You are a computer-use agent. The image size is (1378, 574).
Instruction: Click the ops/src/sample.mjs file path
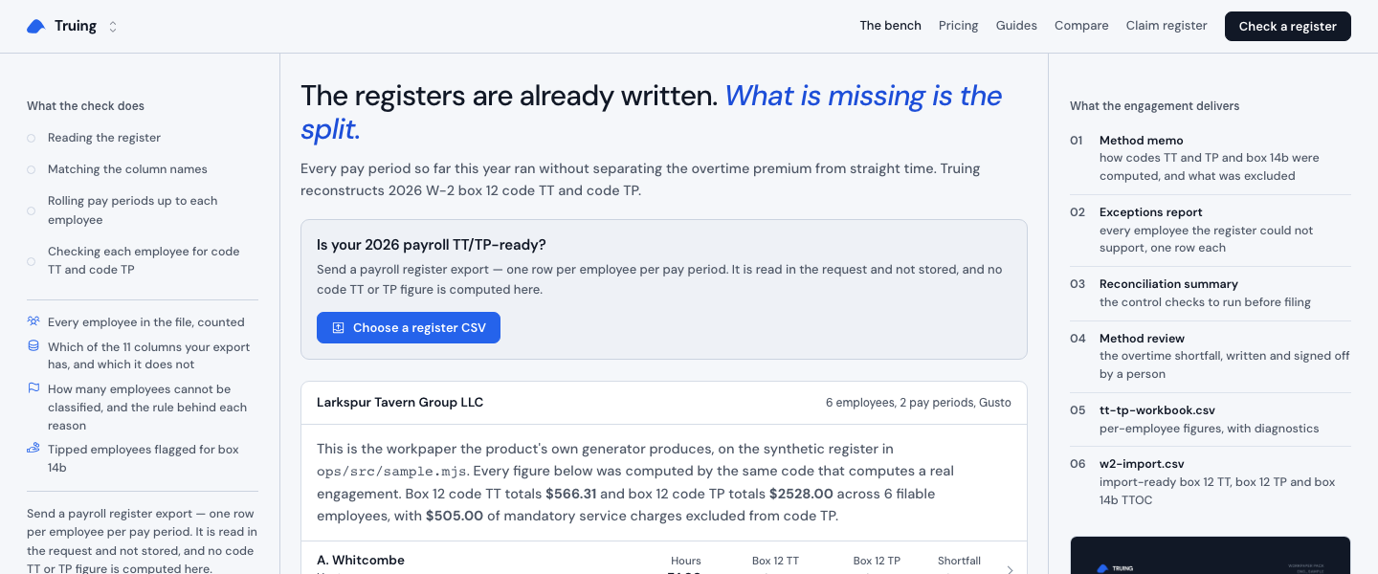point(391,472)
